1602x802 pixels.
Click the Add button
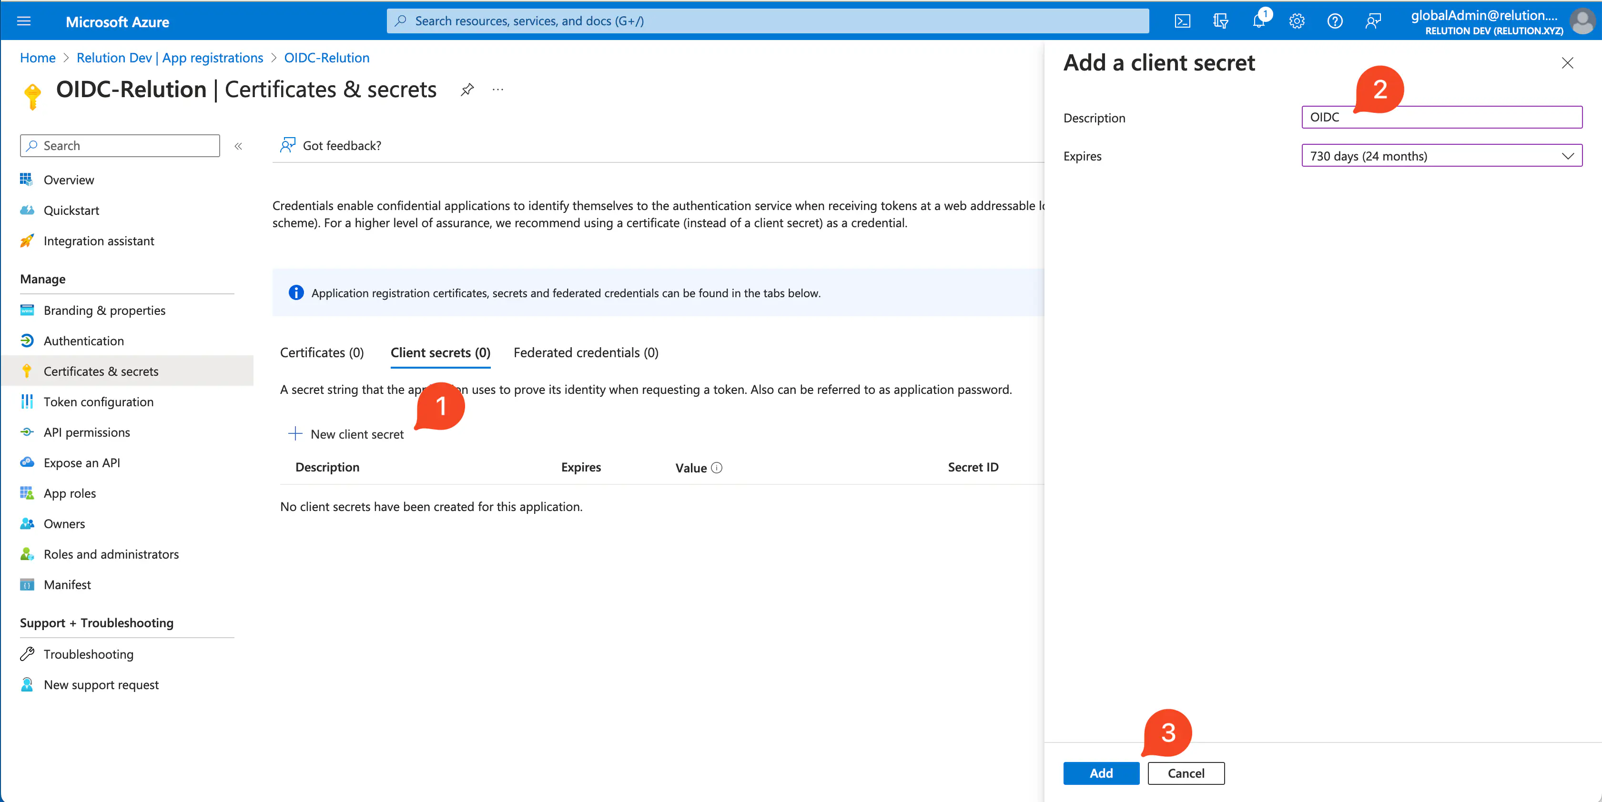pyautogui.click(x=1101, y=773)
